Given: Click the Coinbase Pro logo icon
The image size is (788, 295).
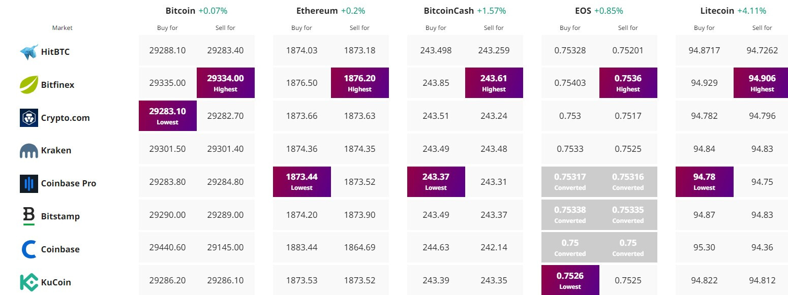Looking at the screenshot, I should pyautogui.click(x=29, y=183).
